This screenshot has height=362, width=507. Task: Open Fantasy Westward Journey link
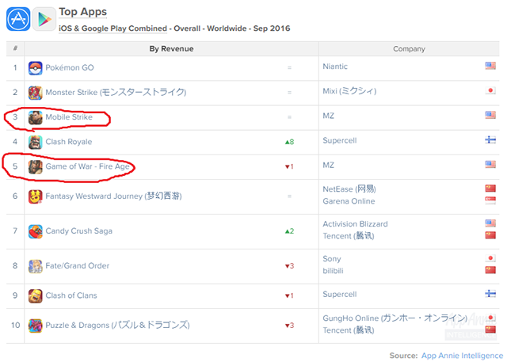(x=113, y=196)
